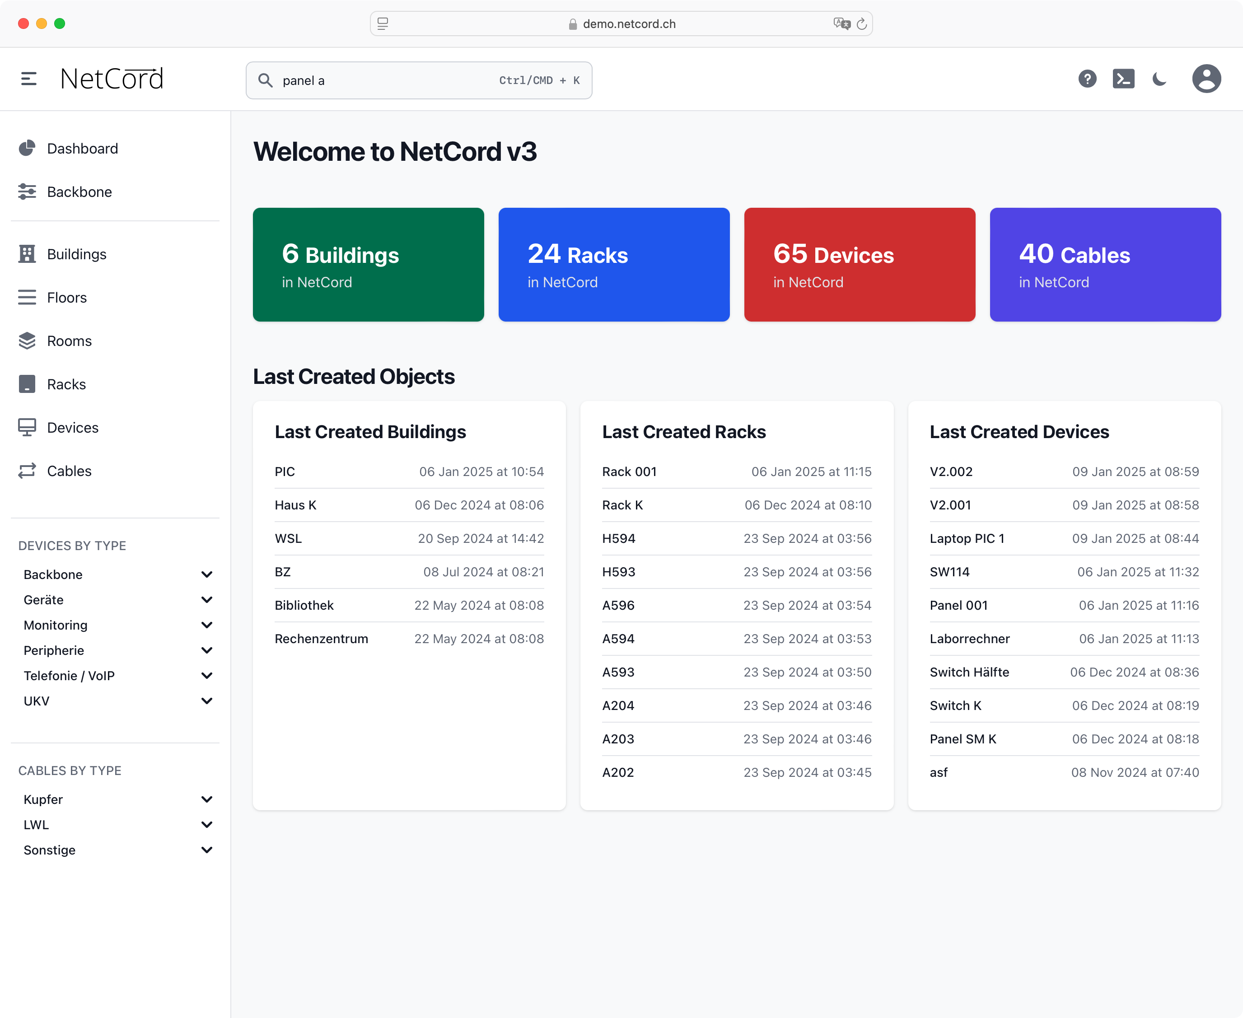Viewport: 1243px width, 1018px height.
Task: Click the search field containing 'panel a'
Action: [419, 80]
